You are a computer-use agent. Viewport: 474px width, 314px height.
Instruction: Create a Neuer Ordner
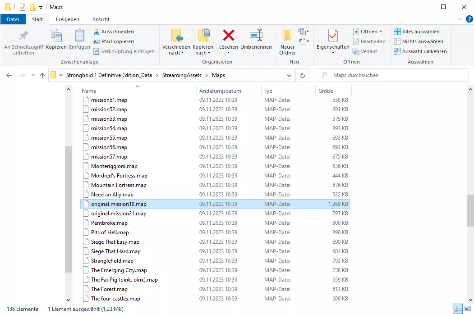[x=287, y=42]
